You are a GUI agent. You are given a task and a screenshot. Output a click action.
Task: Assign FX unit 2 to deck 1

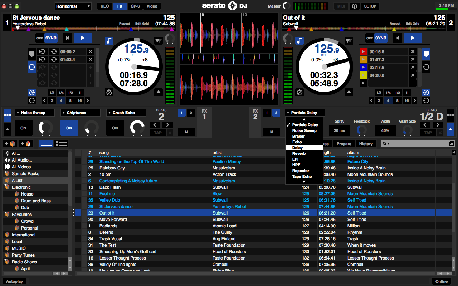tap(267, 113)
